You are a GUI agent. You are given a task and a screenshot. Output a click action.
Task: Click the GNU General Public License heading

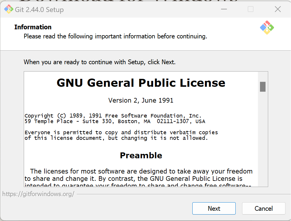[141, 83]
